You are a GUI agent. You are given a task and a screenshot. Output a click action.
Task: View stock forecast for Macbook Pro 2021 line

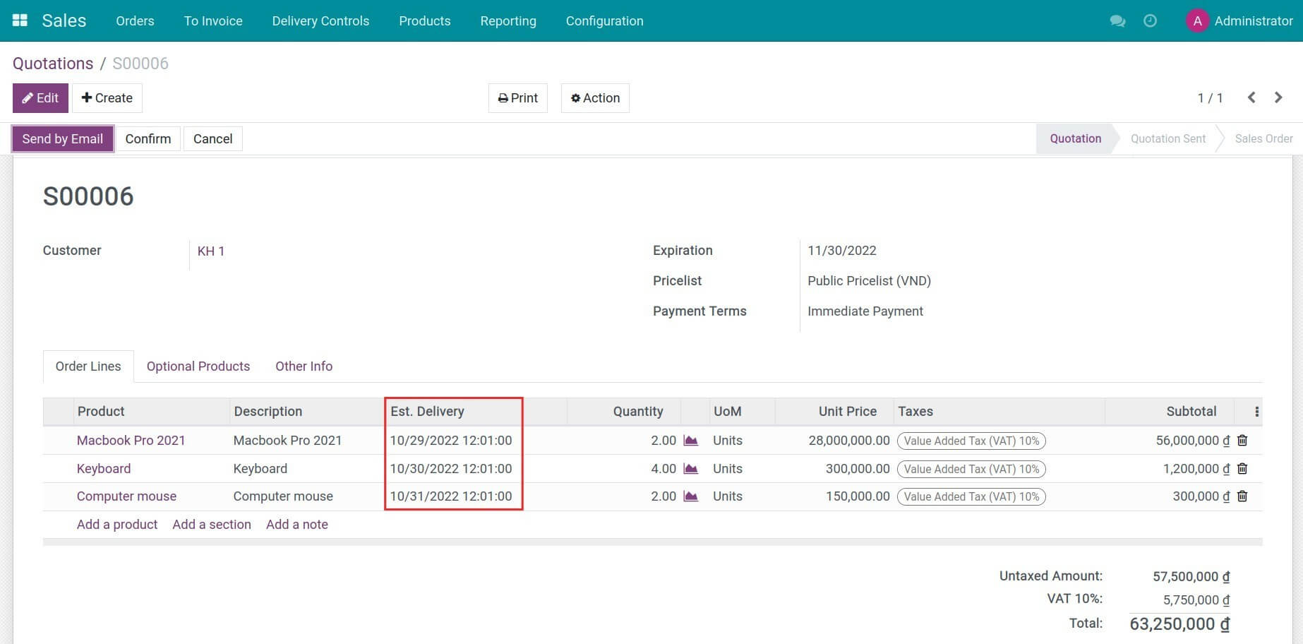690,440
